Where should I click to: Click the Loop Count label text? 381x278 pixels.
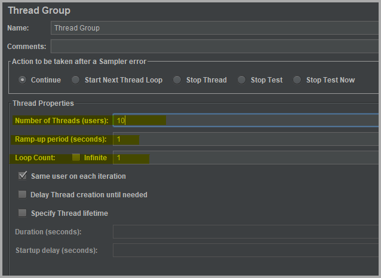click(35, 158)
